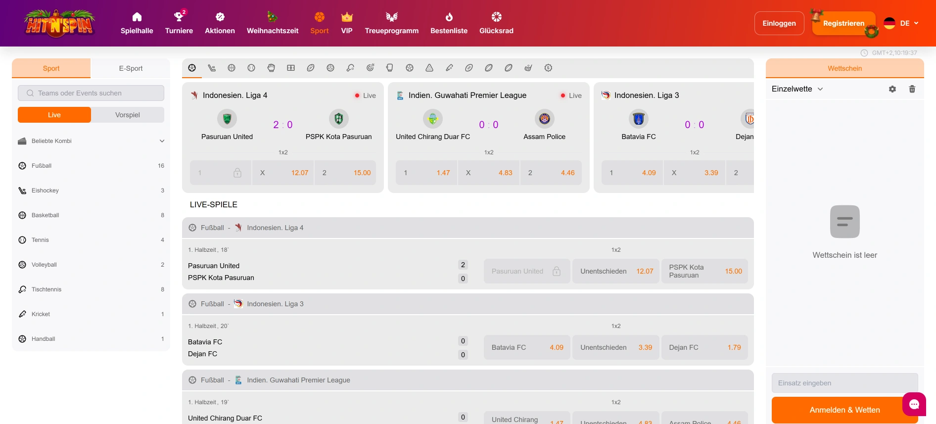Image resolution: width=936 pixels, height=424 pixels.
Task: Open the live chat bubble
Action: [x=914, y=404]
